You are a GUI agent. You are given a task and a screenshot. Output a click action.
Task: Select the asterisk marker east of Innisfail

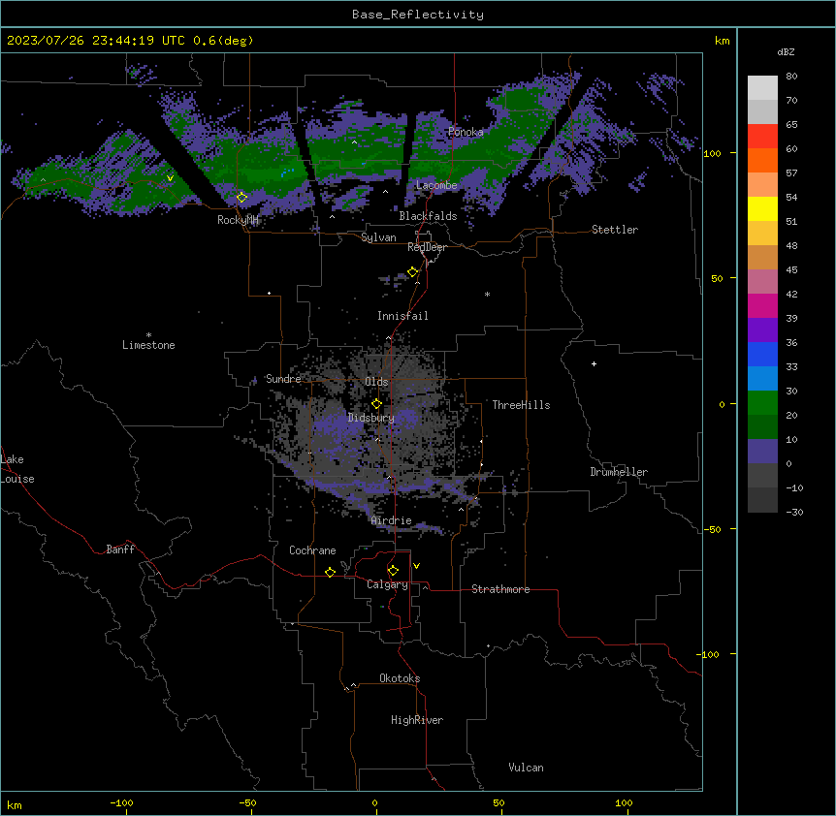click(487, 294)
